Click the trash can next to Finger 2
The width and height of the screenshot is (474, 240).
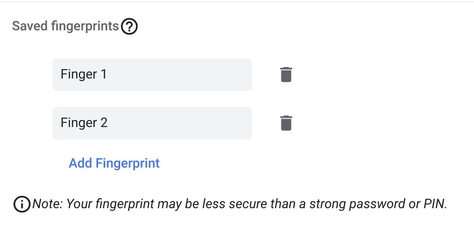(x=286, y=123)
